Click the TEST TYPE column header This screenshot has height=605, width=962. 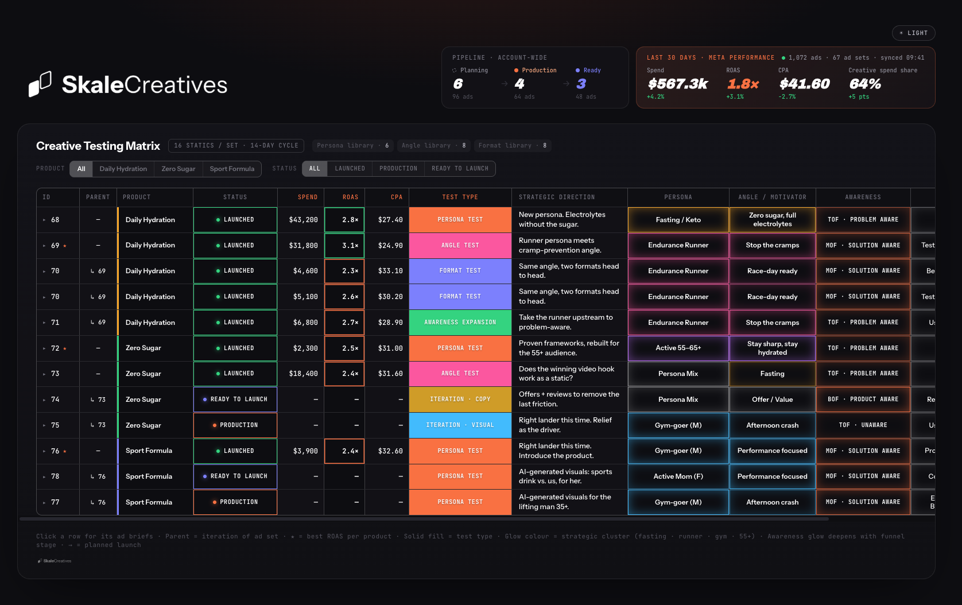pos(460,197)
